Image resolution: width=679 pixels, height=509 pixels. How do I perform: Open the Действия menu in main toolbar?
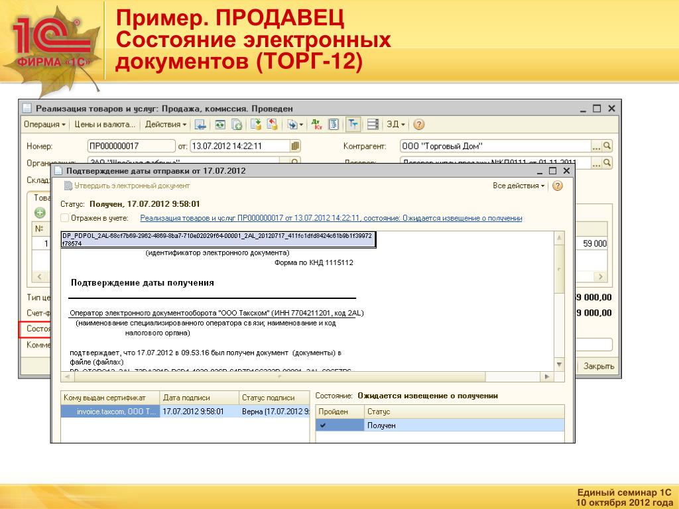(x=165, y=124)
